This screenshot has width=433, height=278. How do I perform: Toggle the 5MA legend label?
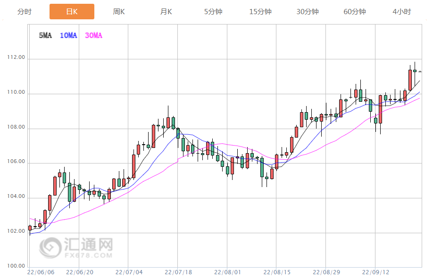click(x=45, y=35)
